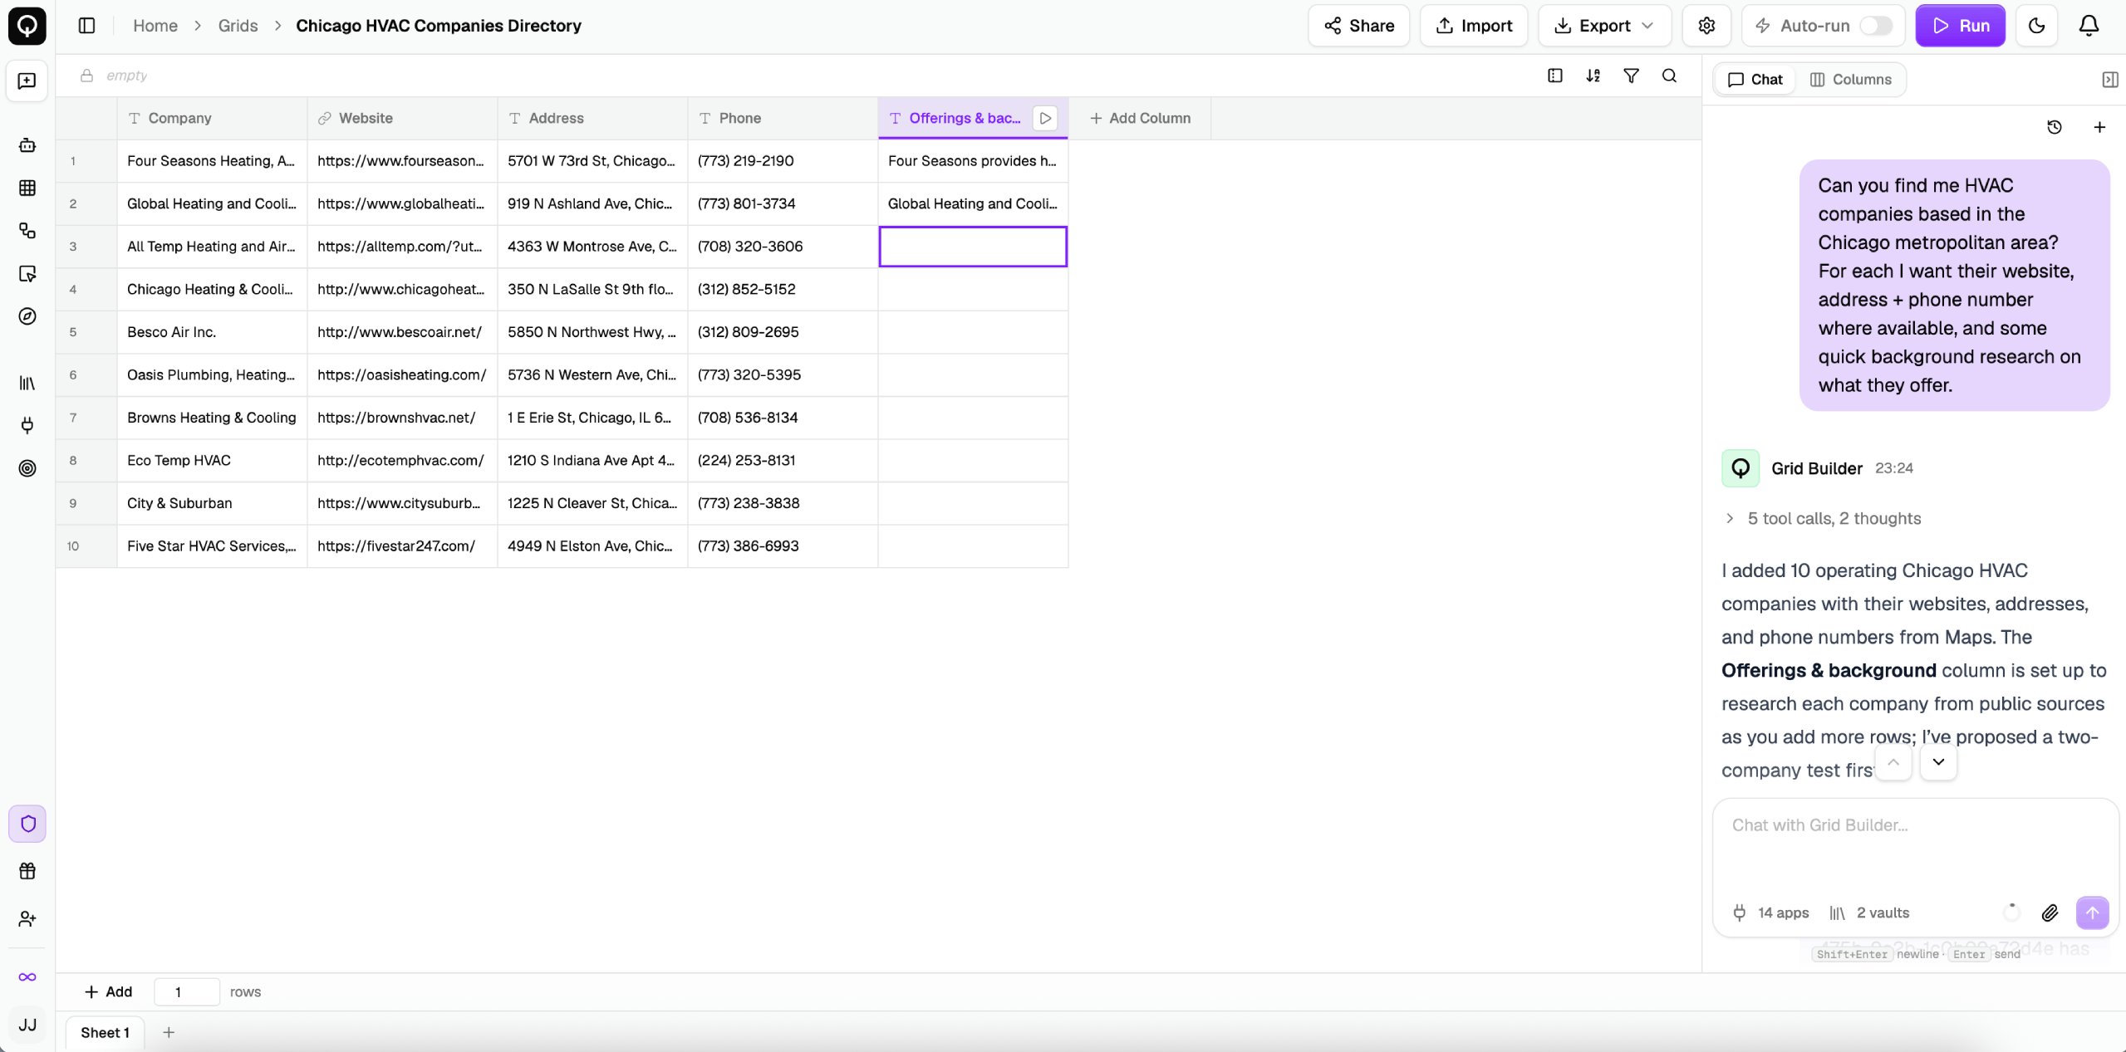The width and height of the screenshot is (2126, 1052).
Task: Click the infinity icon in sidebar
Action: [27, 976]
